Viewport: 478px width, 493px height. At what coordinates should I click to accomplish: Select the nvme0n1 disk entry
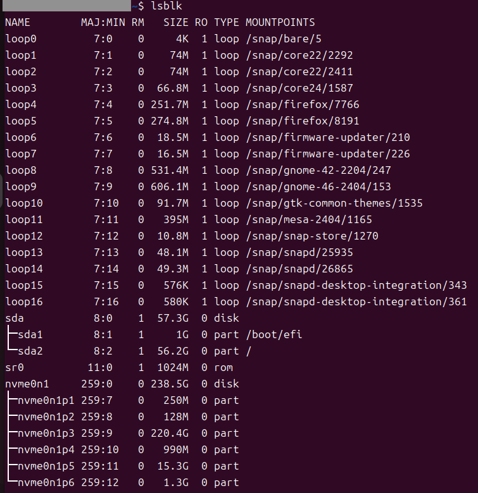click(x=27, y=384)
